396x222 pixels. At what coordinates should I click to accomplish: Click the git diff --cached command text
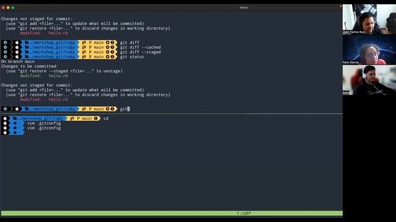pyautogui.click(x=140, y=47)
